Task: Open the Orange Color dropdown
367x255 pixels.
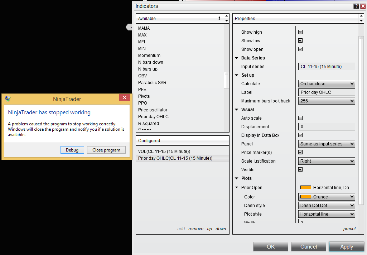Action: (327, 197)
